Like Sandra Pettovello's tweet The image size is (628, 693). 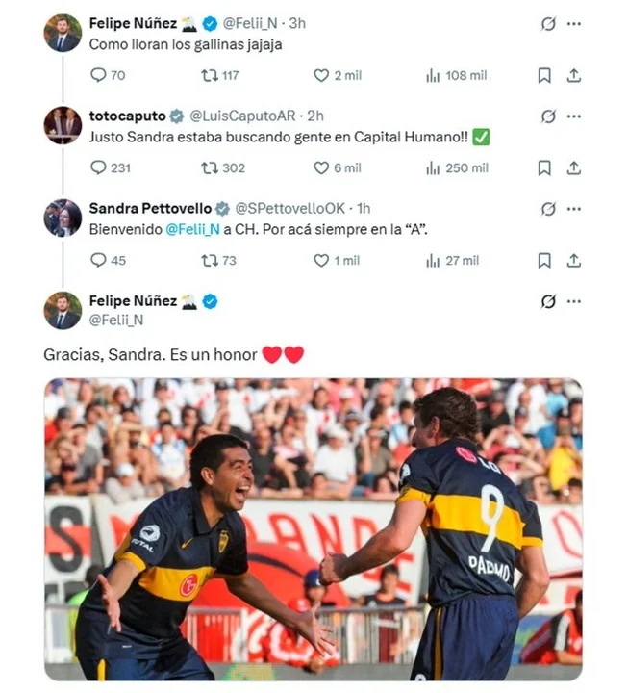click(321, 260)
